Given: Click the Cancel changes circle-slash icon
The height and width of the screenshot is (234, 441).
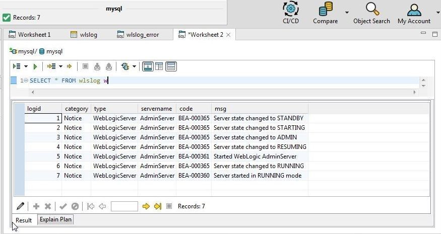Looking at the screenshot, I should tap(75, 206).
